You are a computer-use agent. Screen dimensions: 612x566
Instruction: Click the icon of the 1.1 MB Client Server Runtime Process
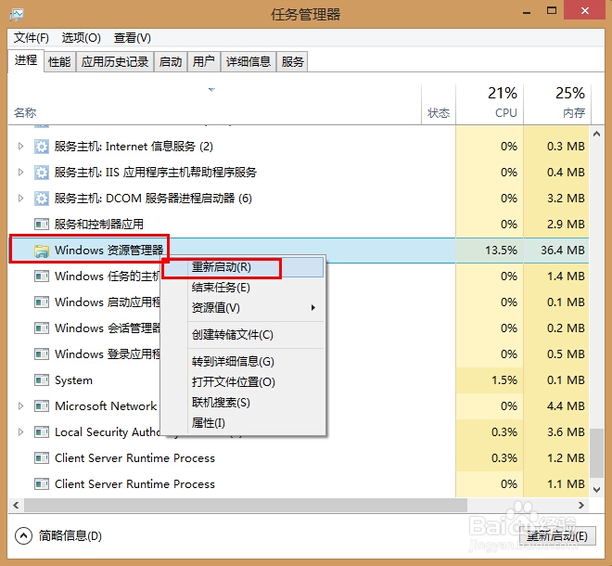tap(42, 484)
